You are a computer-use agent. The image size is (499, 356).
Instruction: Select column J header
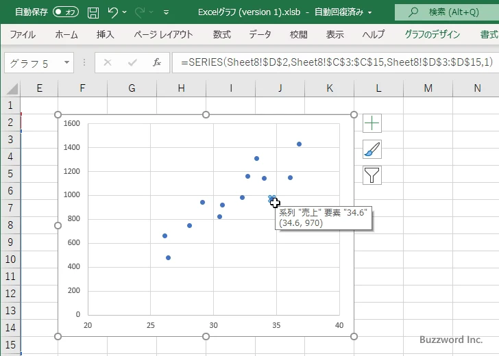pos(280,88)
